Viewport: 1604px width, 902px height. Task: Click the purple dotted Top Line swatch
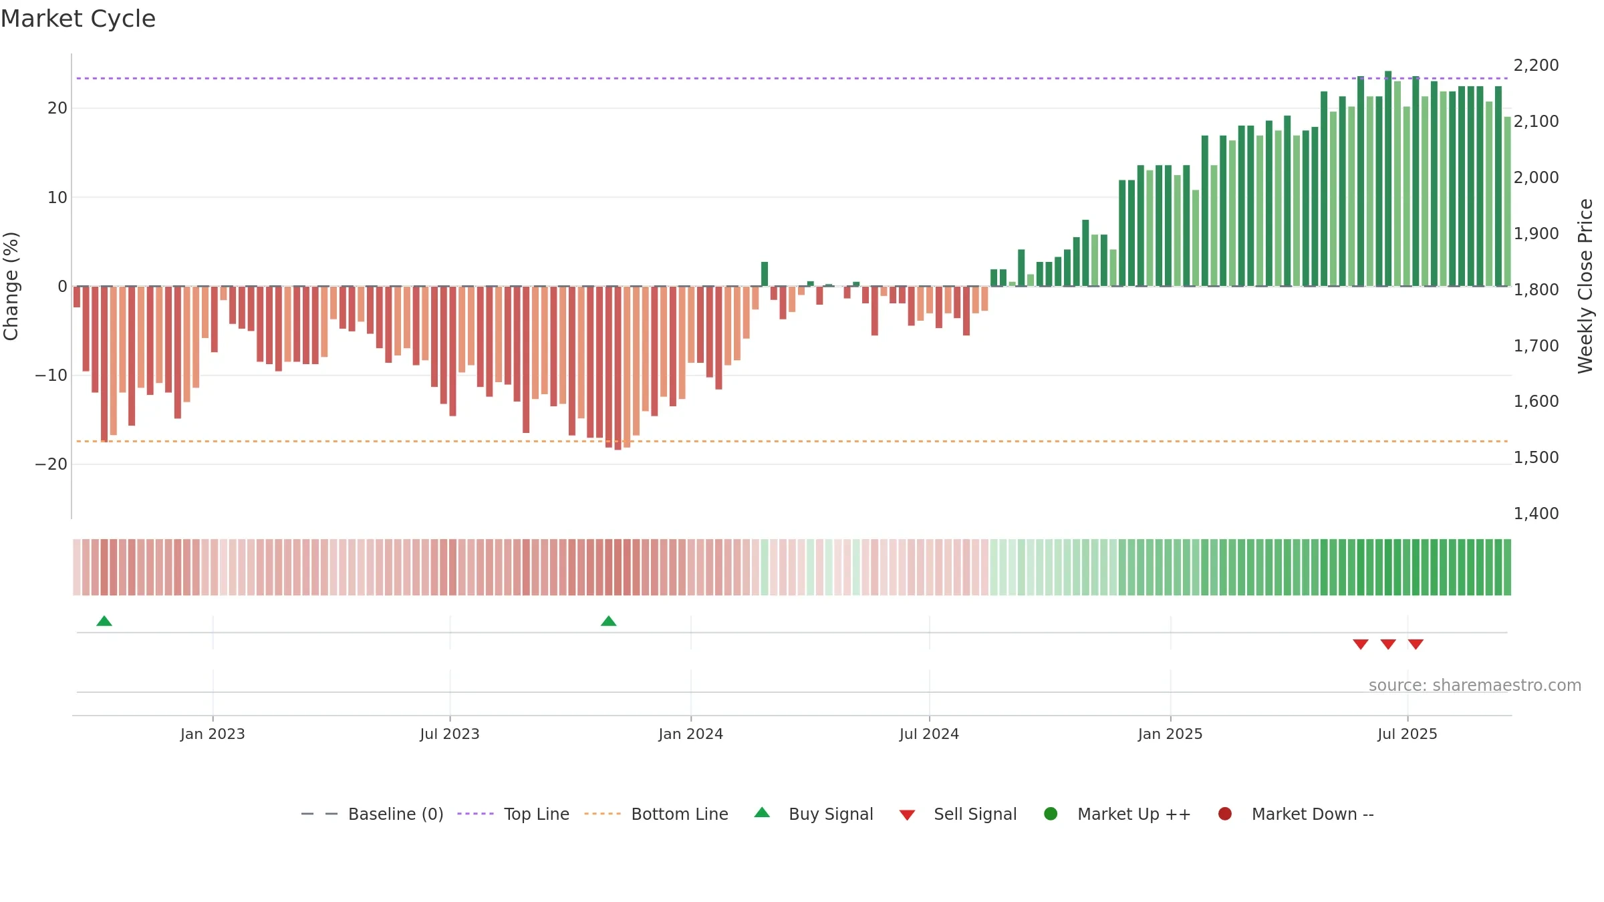coord(475,814)
